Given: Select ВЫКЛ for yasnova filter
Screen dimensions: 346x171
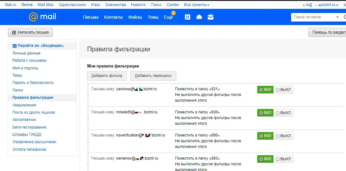Looking at the screenshot, I should pos(283,90).
